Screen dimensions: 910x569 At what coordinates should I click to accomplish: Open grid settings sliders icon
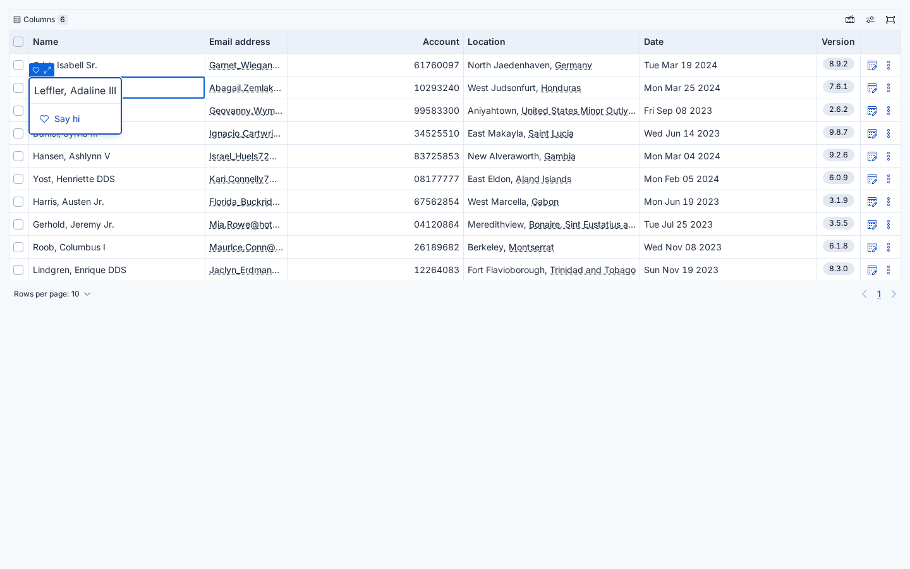[870, 20]
